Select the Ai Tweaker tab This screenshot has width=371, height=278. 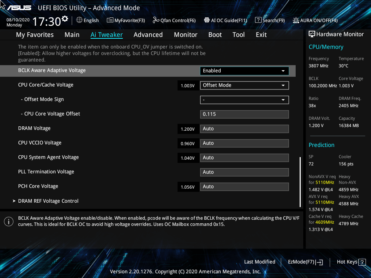click(x=107, y=35)
